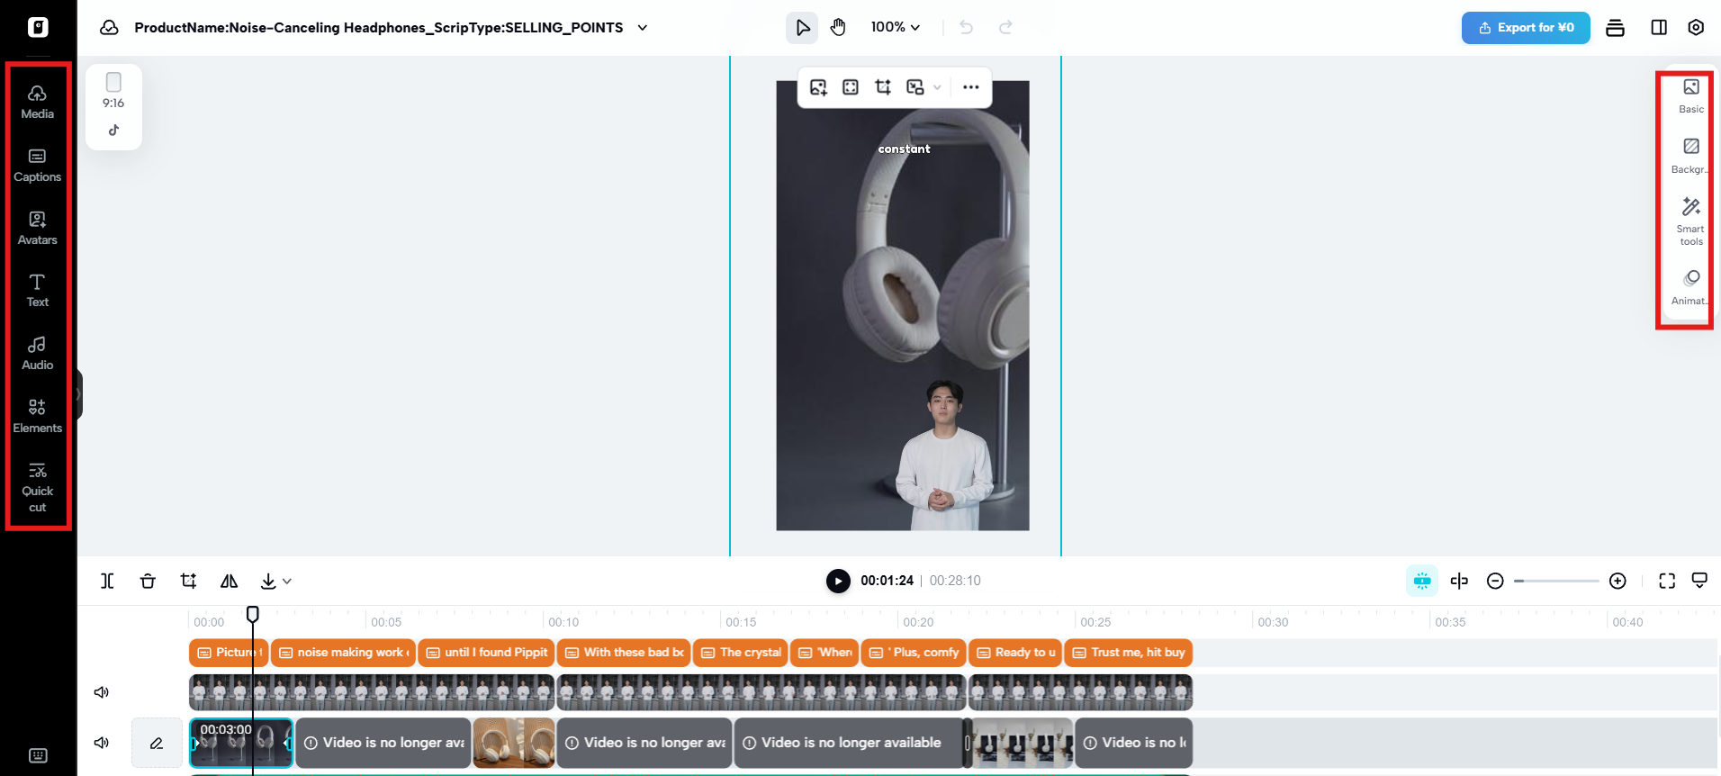Click the split clip tool in timeline toolbar

107,581
